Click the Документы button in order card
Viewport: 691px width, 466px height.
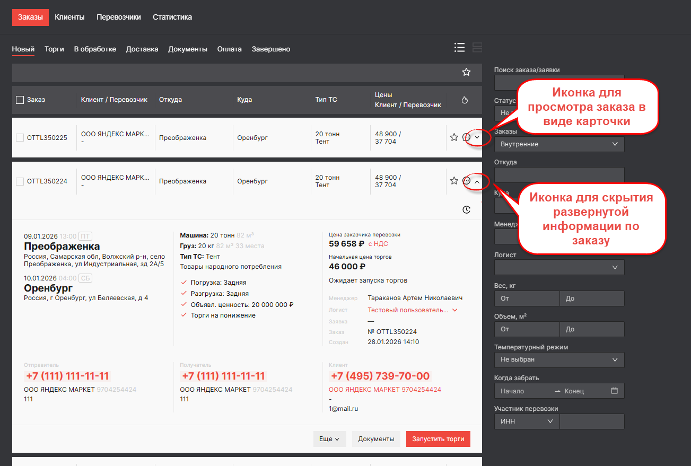pyautogui.click(x=376, y=439)
